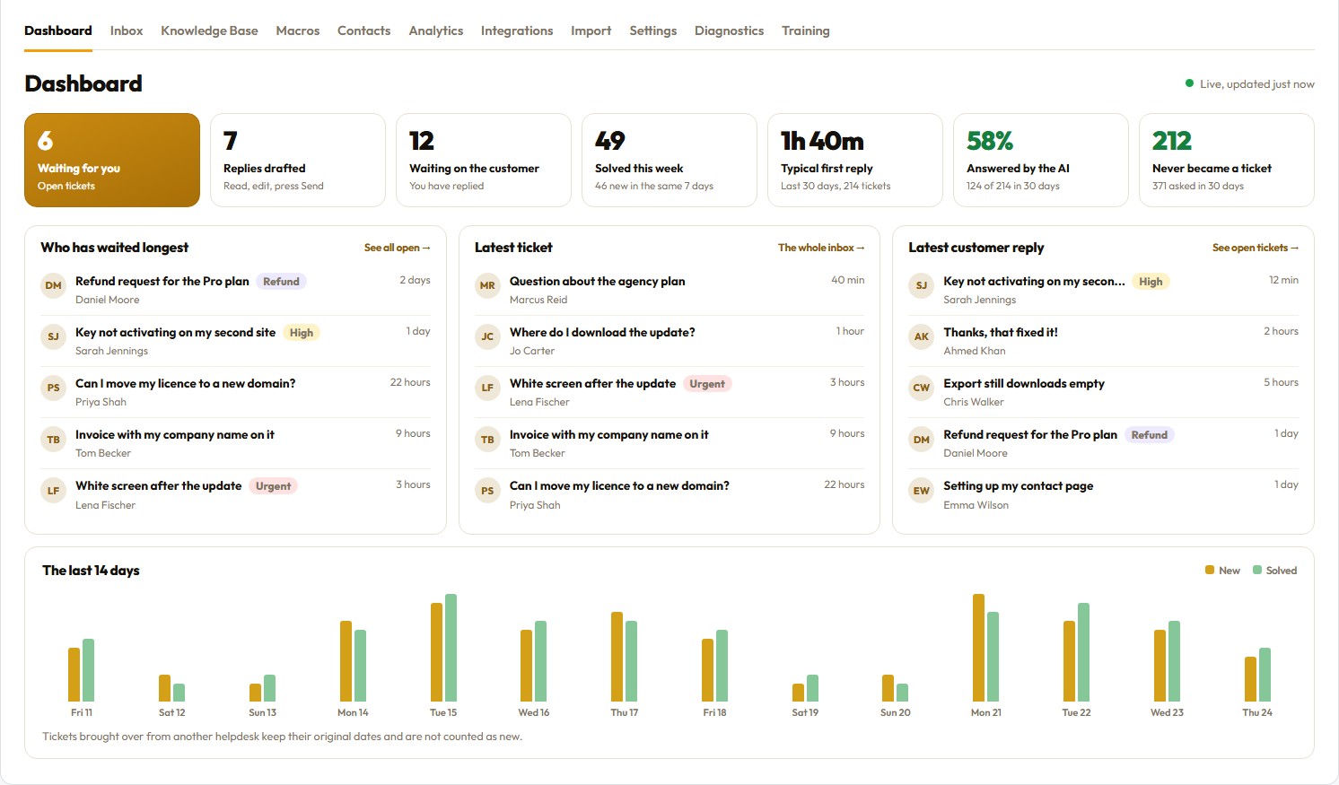1339x785 pixels.
Task: Click the Urgent tag in the Latest ticket panel
Action: coord(707,384)
